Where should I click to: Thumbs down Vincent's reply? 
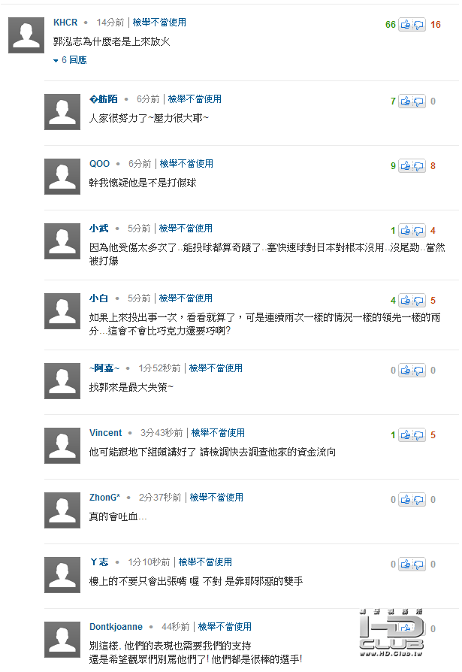(x=418, y=435)
